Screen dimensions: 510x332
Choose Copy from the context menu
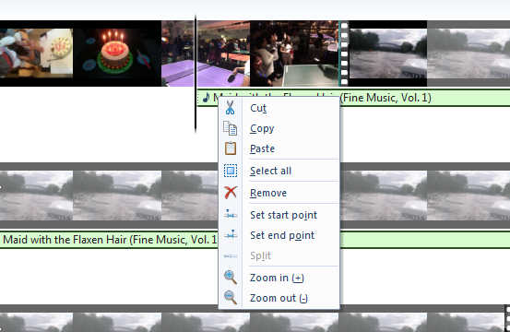pos(279,128)
